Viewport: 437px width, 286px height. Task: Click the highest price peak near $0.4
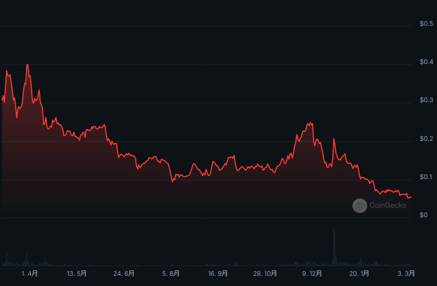coord(27,65)
